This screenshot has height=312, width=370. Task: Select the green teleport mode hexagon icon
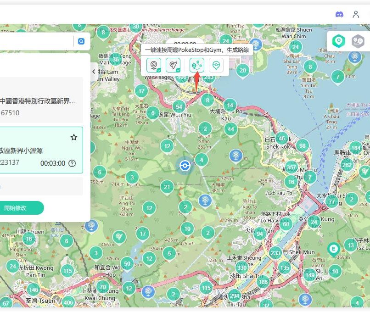coord(339,41)
